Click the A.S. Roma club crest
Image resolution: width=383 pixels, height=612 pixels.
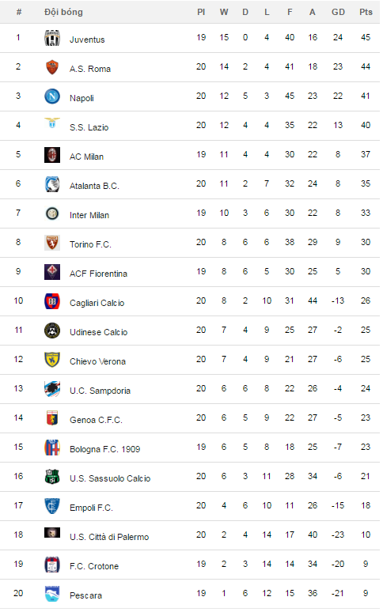(x=52, y=67)
